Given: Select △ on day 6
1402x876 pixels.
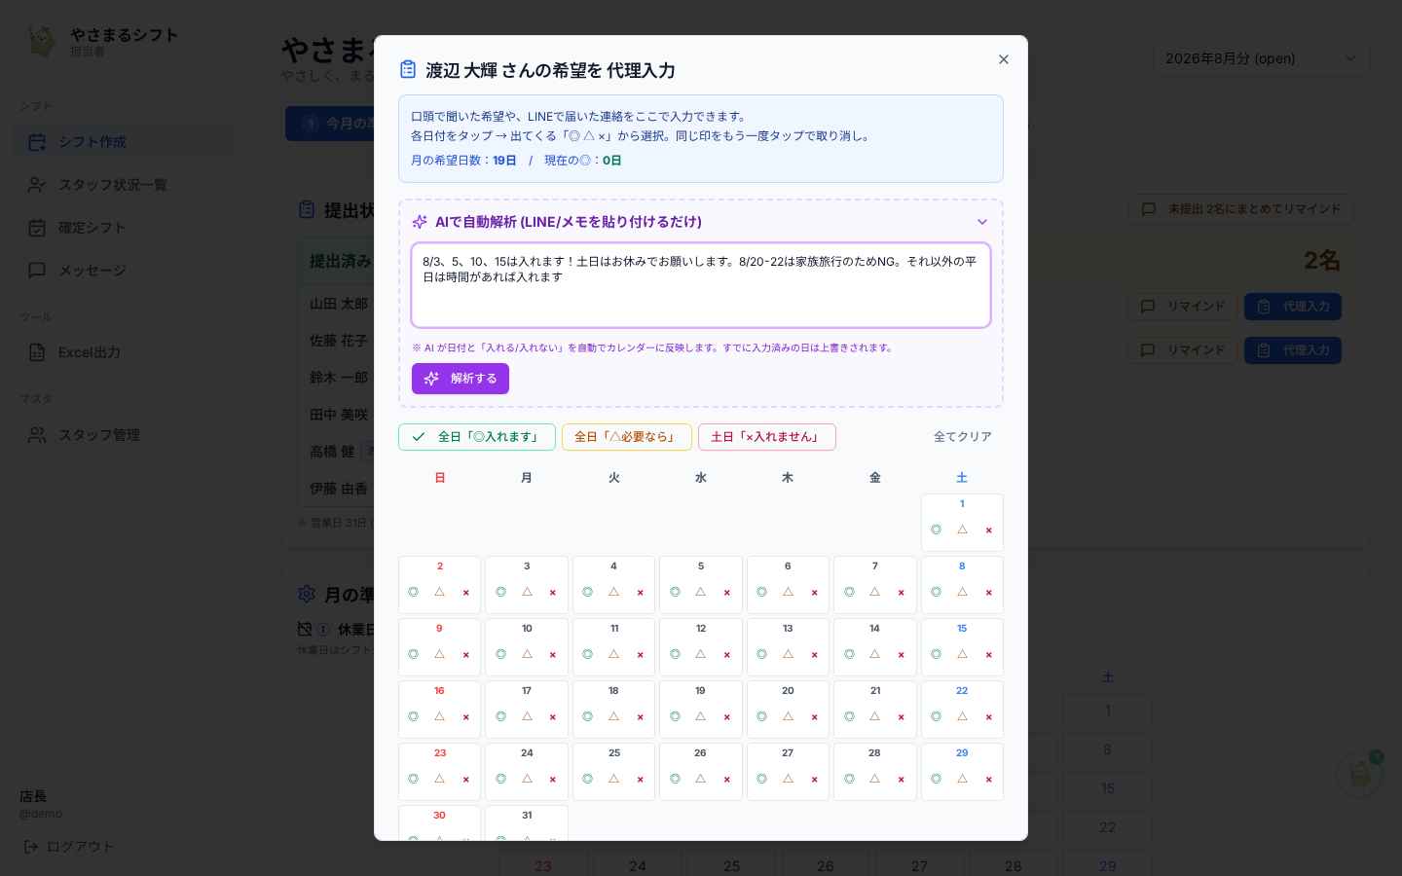Looking at the screenshot, I should [788, 592].
